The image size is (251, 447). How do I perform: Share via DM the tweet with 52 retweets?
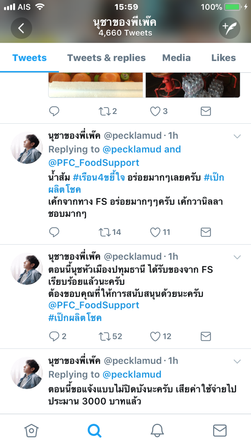(x=206, y=336)
